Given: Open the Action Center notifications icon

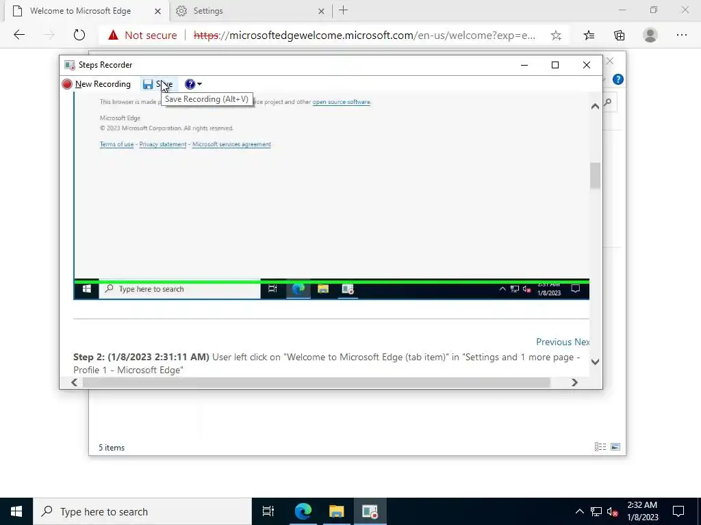Looking at the screenshot, I should pyautogui.click(x=678, y=511).
